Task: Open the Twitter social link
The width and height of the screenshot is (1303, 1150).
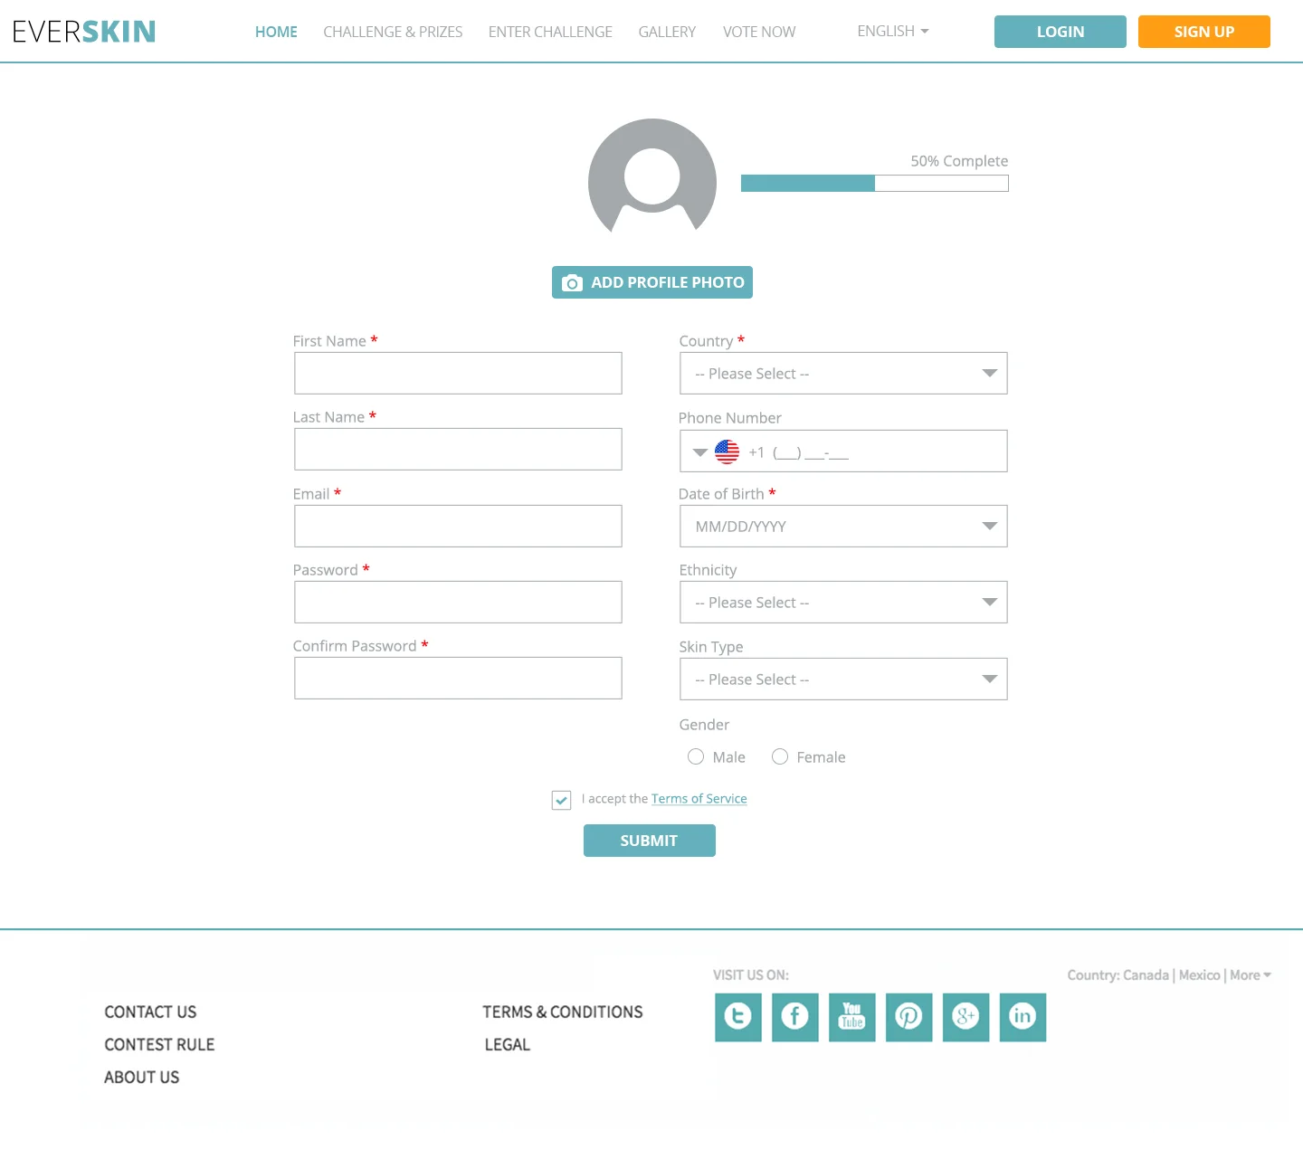Action: (x=737, y=1017)
